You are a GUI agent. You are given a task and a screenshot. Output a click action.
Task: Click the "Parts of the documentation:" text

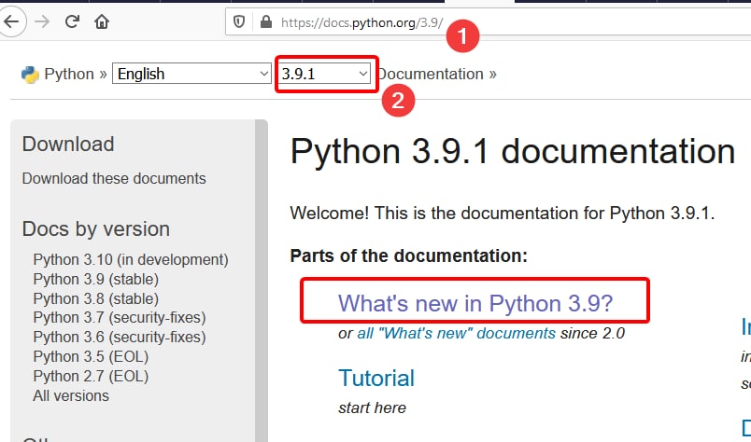point(408,256)
